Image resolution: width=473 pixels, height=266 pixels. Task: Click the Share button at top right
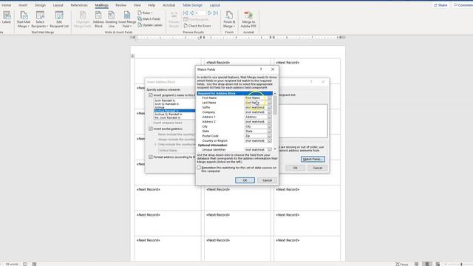(440, 5)
